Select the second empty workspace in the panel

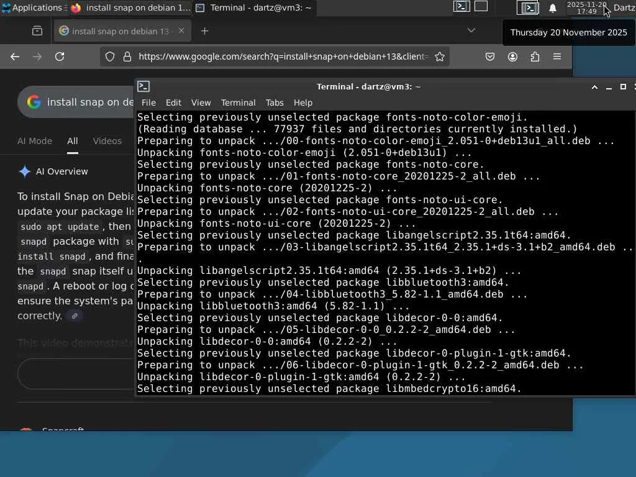[481, 6]
